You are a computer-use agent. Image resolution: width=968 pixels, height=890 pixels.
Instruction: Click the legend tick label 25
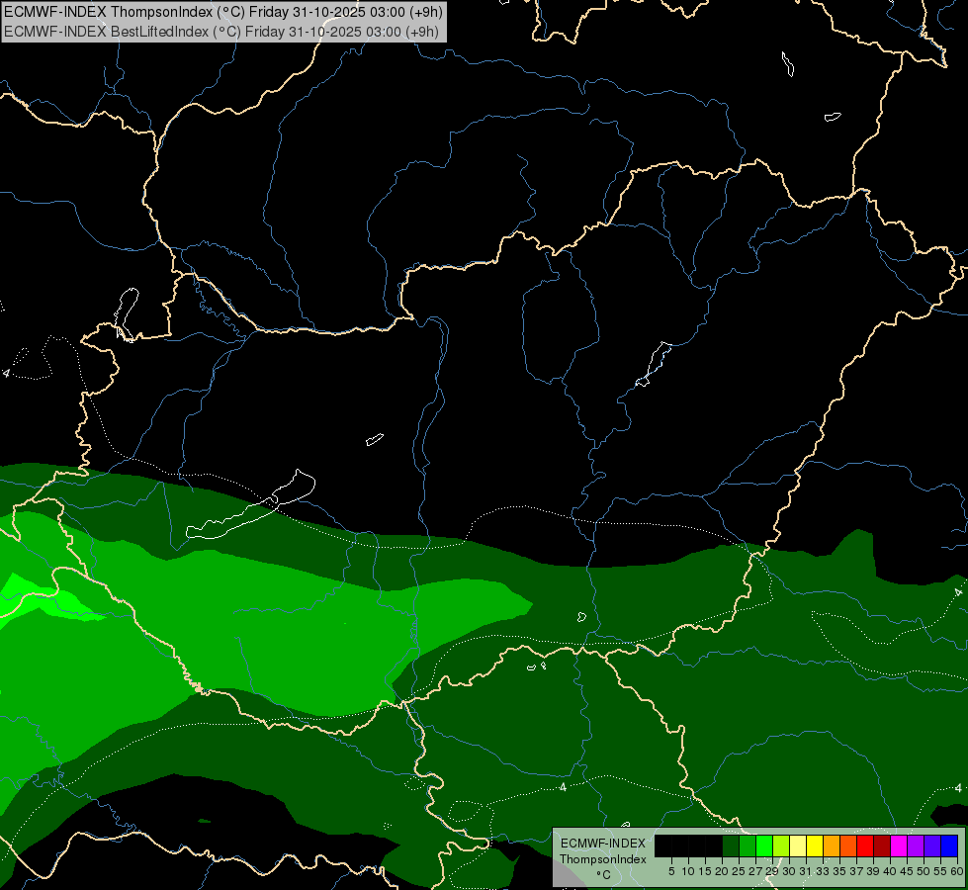pyautogui.click(x=739, y=871)
